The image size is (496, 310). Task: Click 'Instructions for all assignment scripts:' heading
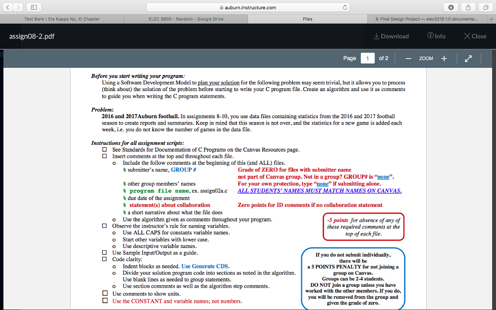(x=138, y=143)
